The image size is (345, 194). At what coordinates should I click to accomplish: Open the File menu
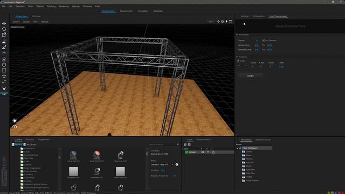point(4,6)
